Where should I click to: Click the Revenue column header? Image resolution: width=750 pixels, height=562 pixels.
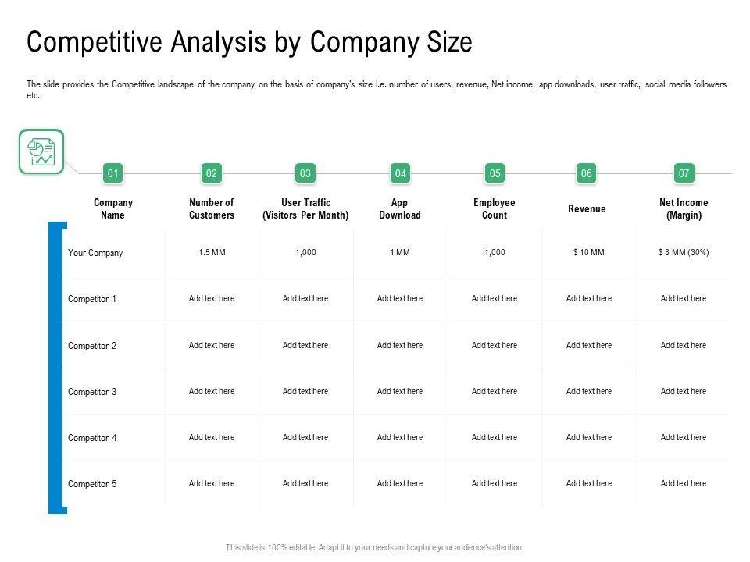point(587,208)
